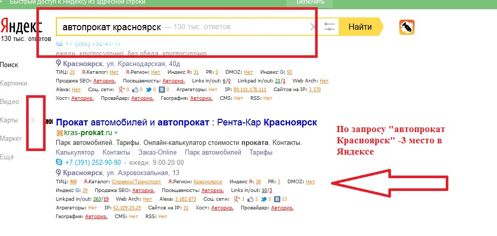Click the Skype icon beside +7 (391) 252-90-90
This screenshot has height=236, width=497.
59,162
